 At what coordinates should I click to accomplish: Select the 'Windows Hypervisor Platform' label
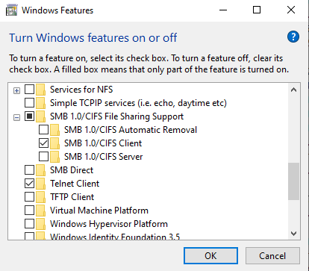pyautogui.click(x=109, y=224)
